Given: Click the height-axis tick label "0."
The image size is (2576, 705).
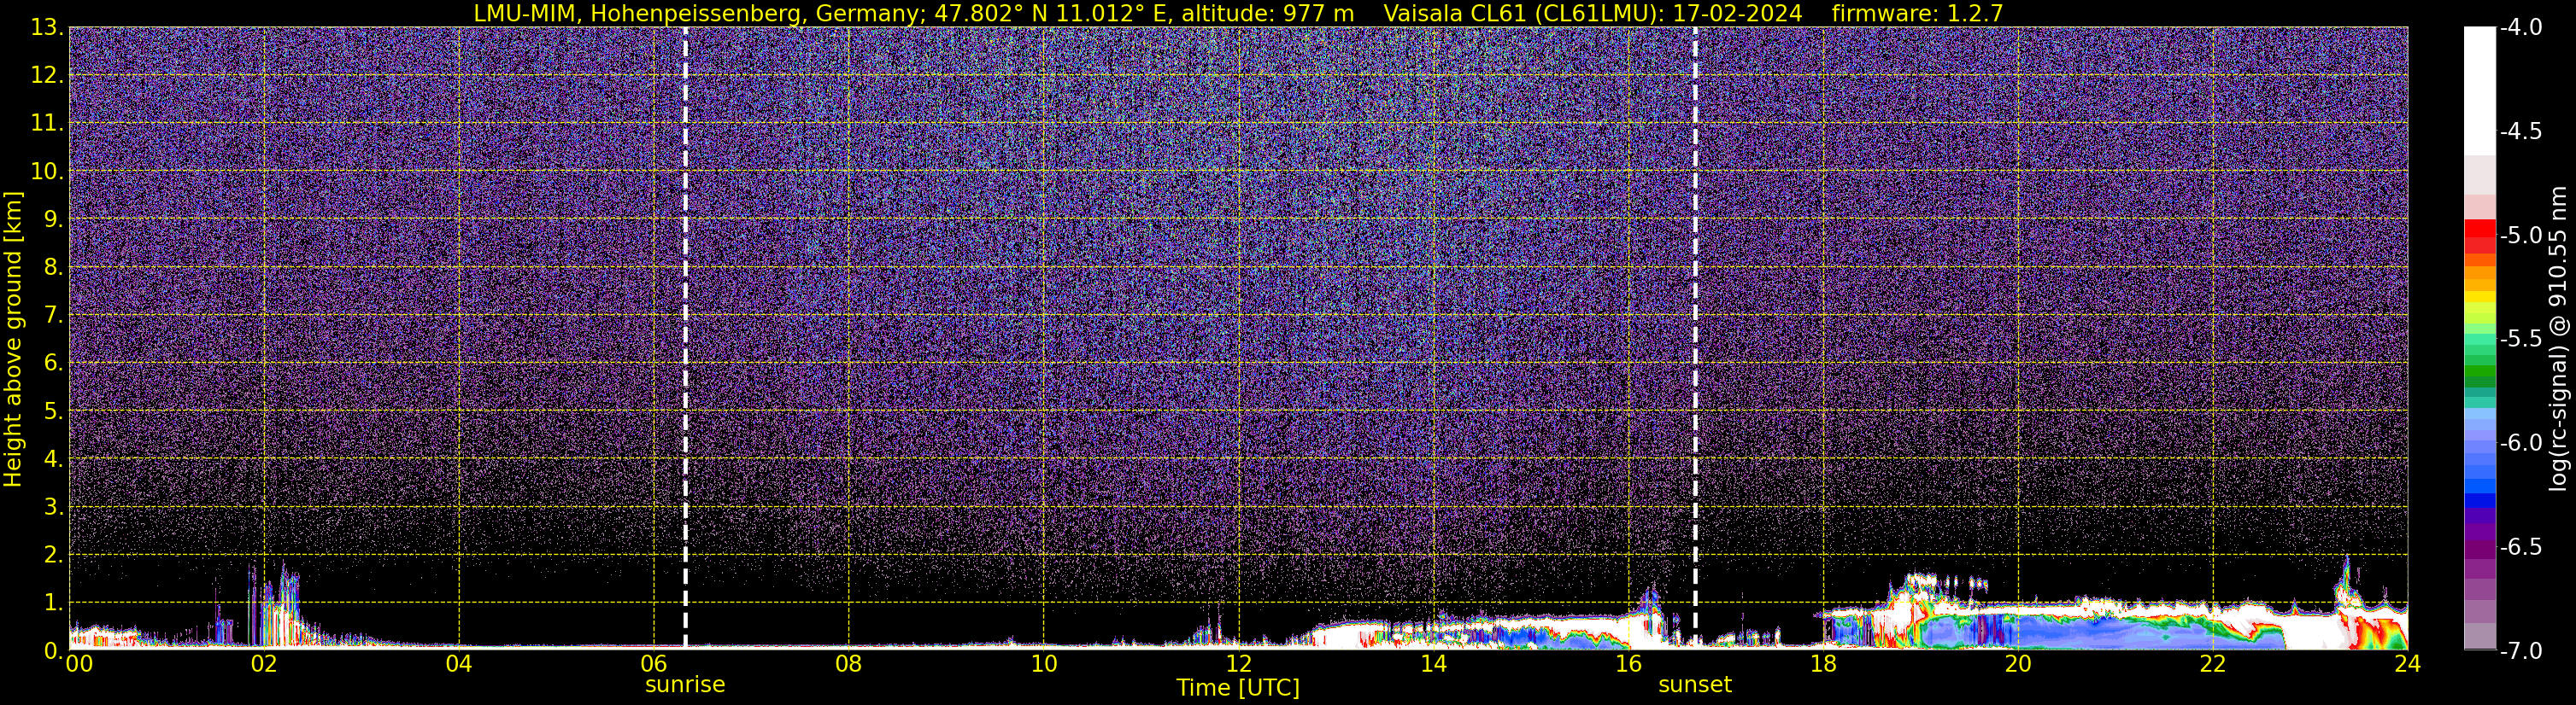Looking at the screenshot, I should (54, 651).
